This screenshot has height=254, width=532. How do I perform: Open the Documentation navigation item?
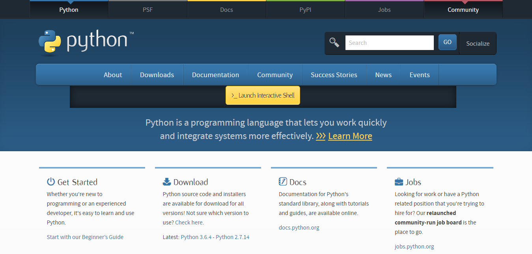215,74
